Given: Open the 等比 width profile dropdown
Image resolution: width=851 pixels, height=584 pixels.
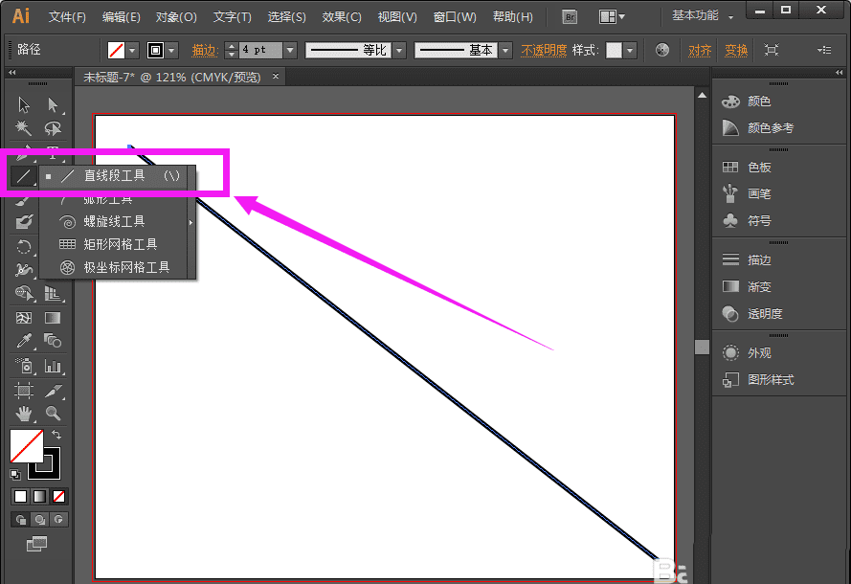Looking at the screenshot, I should tap(400, 51).
